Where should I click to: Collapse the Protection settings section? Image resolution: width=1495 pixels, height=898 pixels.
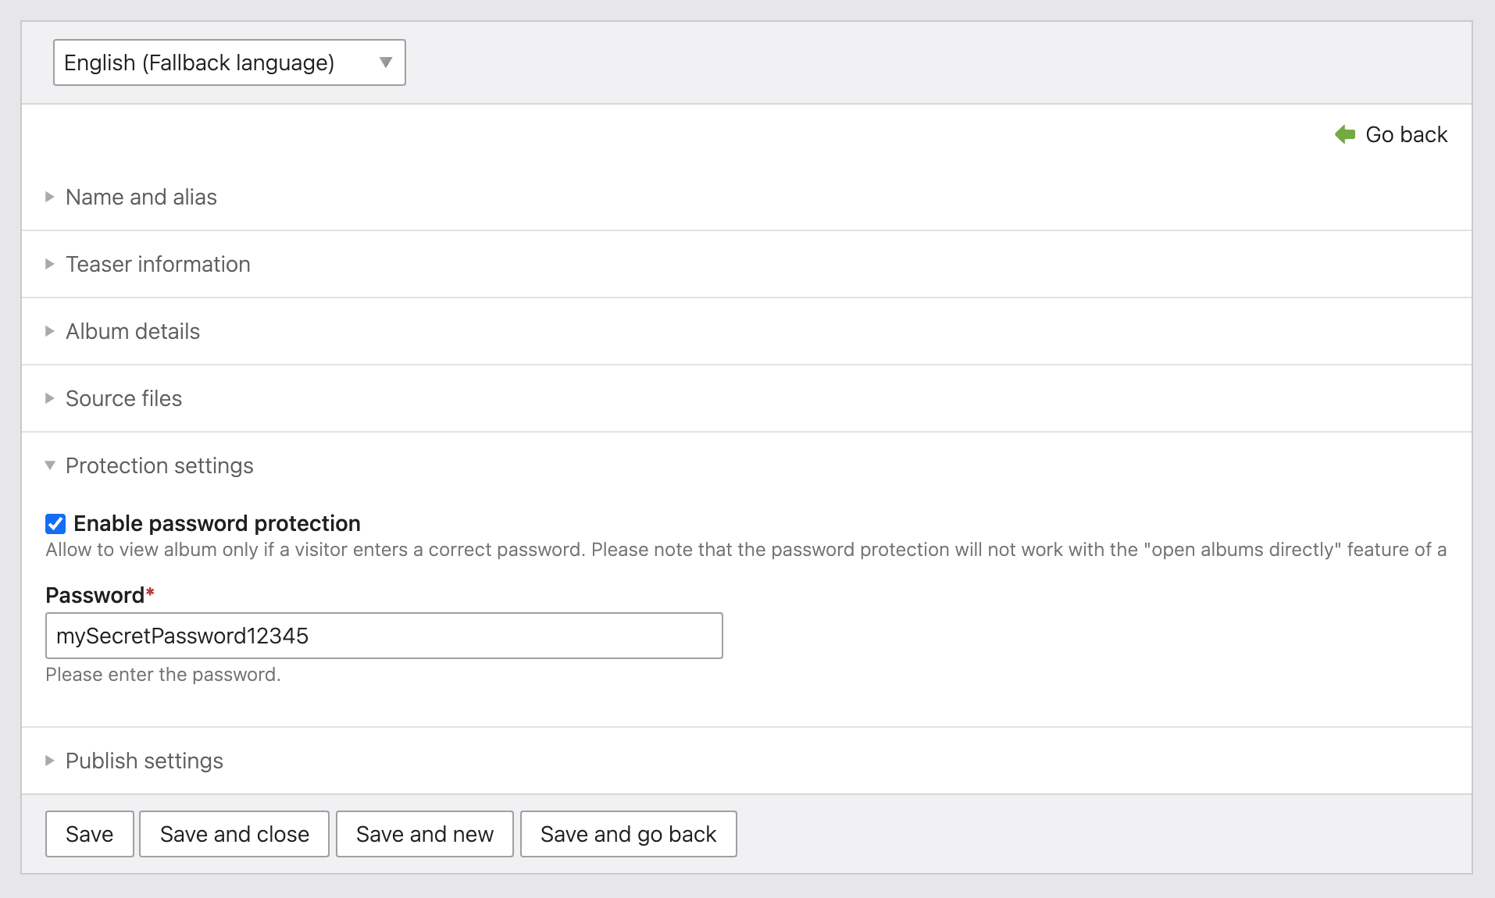point(159,465)
